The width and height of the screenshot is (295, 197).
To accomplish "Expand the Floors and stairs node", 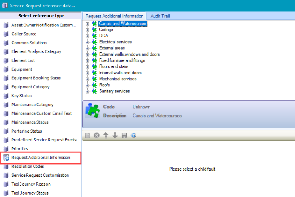I will [87, 67].
